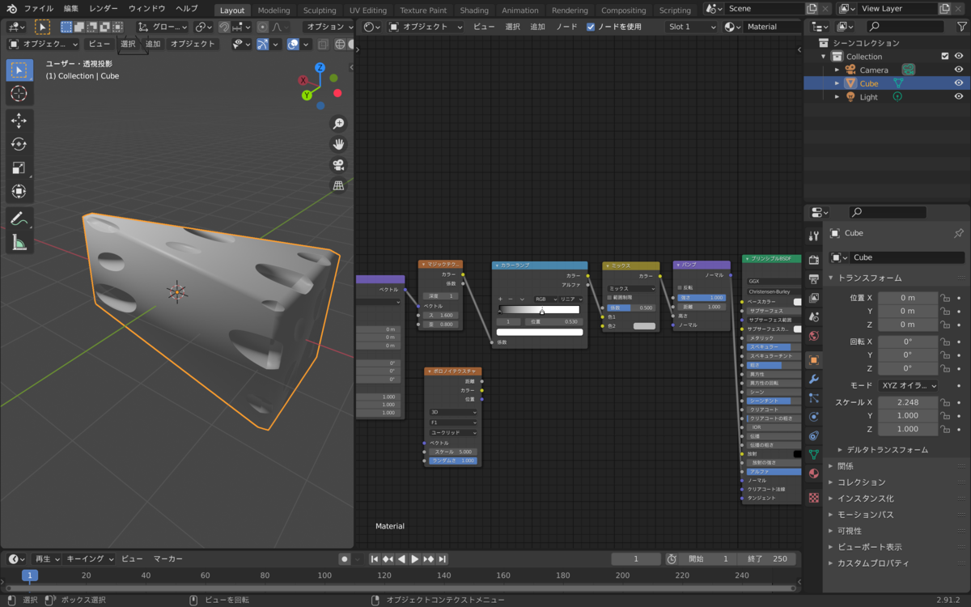971x607 pixels.
Task: Uncheck the Collection exclude checkbox in outliner
Action: (944, 57)
